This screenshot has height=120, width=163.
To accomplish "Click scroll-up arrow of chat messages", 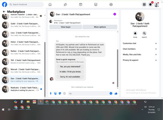I will (117, 32).
